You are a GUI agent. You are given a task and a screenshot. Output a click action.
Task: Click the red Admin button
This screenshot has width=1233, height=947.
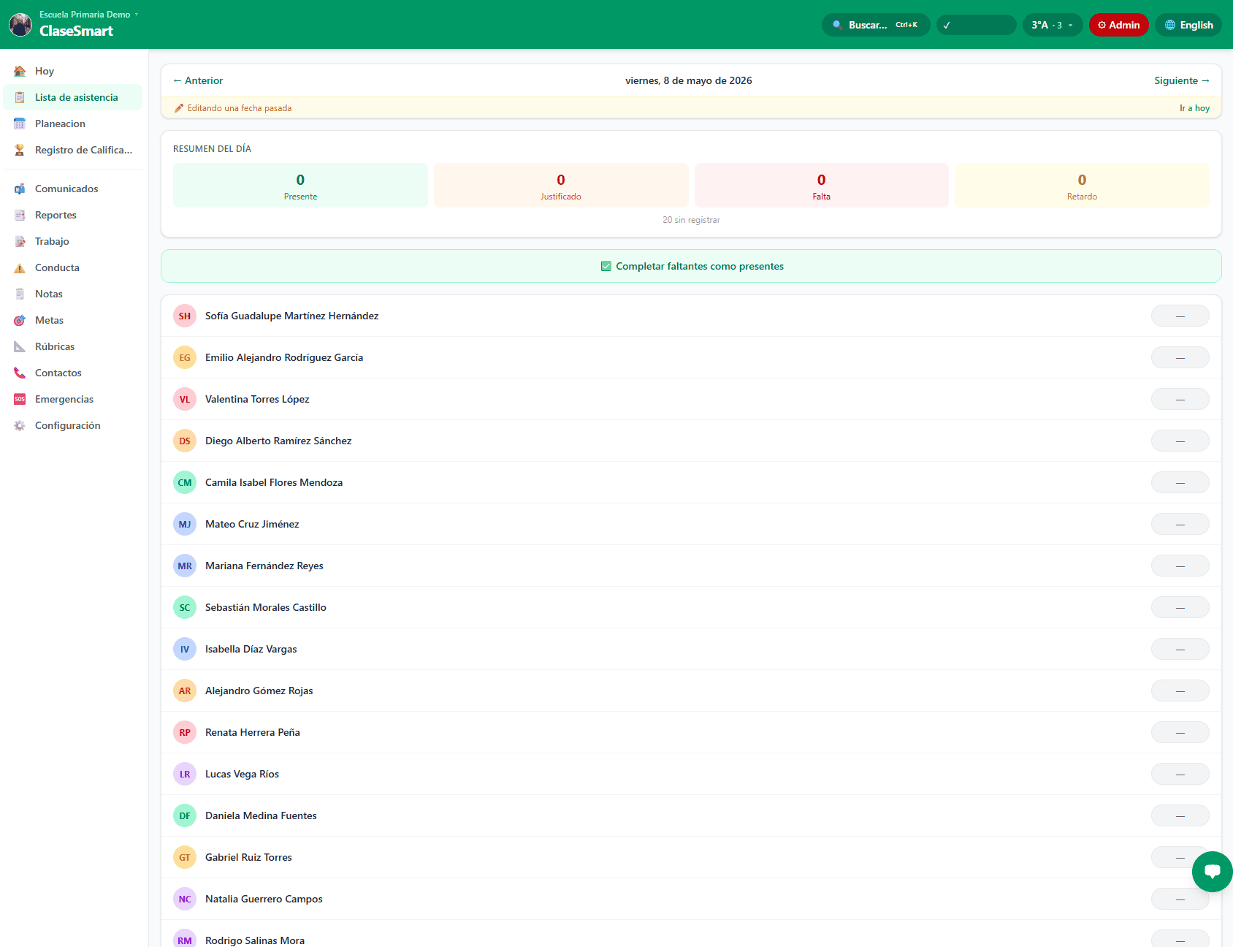[x=1119, y=25]
